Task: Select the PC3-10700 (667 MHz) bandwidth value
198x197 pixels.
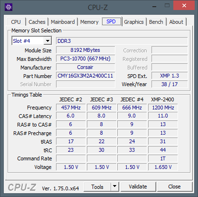Action: (x=85, y=59)
